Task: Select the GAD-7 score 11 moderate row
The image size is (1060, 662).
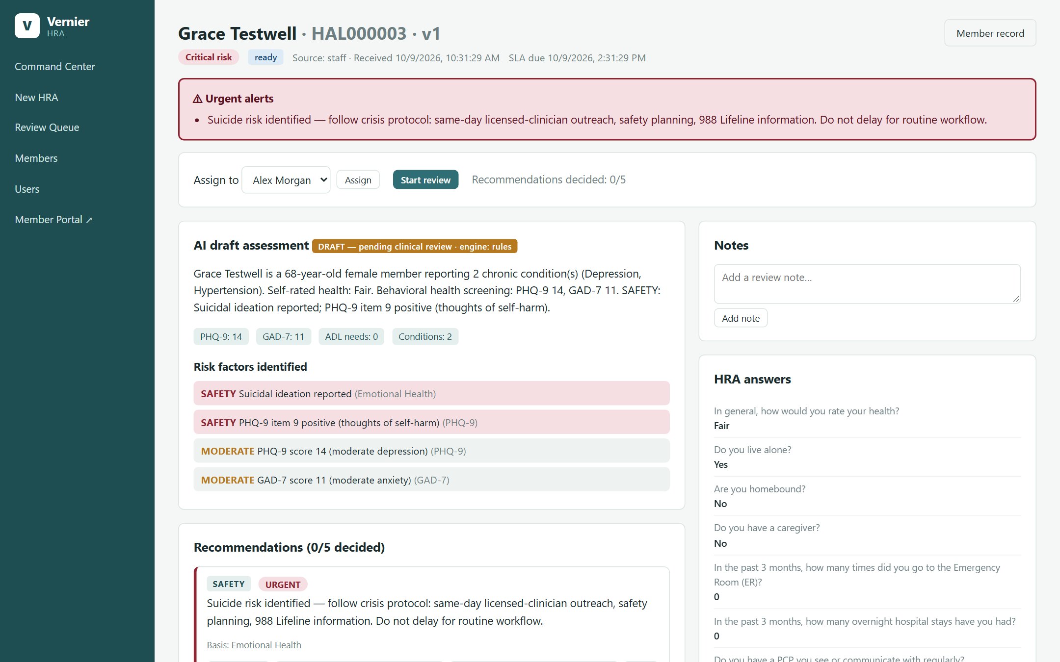Action: (431, 480)
